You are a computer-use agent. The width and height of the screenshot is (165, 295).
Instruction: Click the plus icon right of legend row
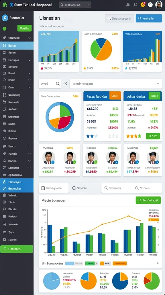click(158, 263)
